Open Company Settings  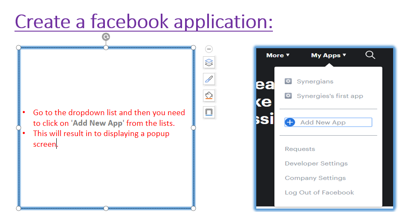(x=315, y=178)
